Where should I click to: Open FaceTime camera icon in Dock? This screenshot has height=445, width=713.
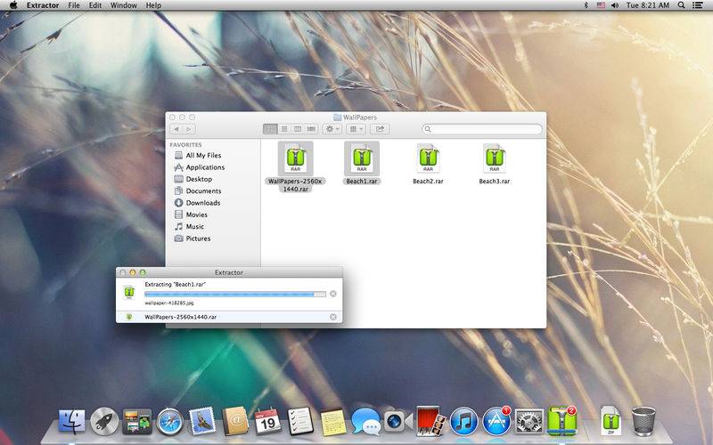coord(397,421)
